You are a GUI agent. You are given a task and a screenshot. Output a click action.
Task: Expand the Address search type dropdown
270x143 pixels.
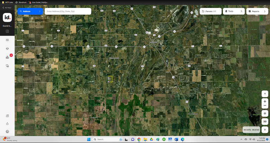[x=30, y=11]
